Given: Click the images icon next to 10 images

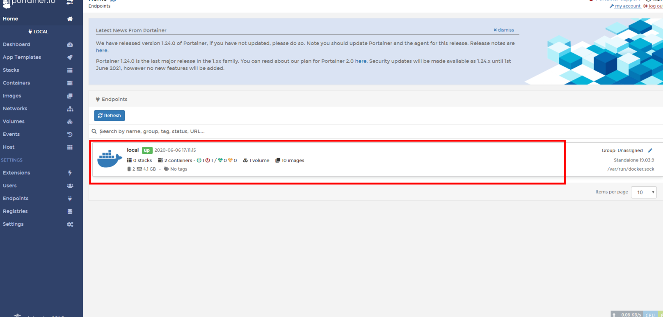Looking at the screenshot, I should 278,160.
